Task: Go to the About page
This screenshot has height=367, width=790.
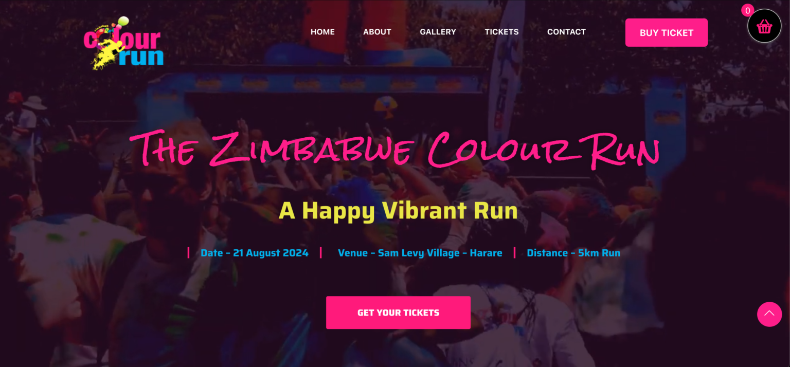Action: [377, 32]
